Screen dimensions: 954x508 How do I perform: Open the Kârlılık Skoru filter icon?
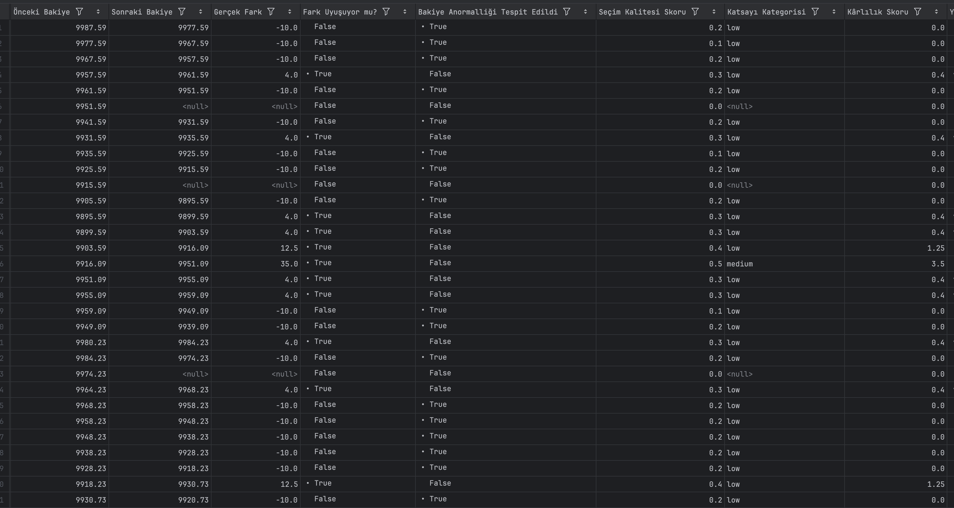(917, 12)
